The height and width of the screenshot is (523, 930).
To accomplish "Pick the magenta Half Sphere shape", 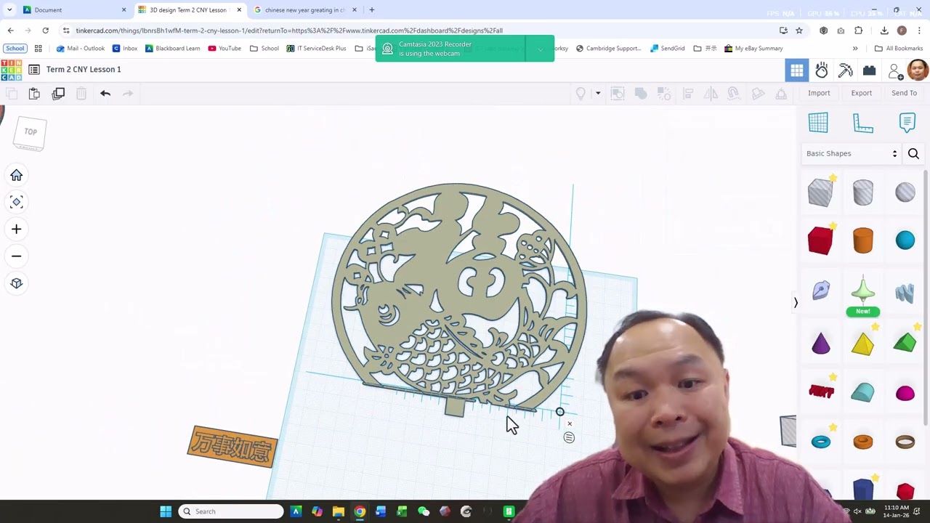I will (905, 394).
